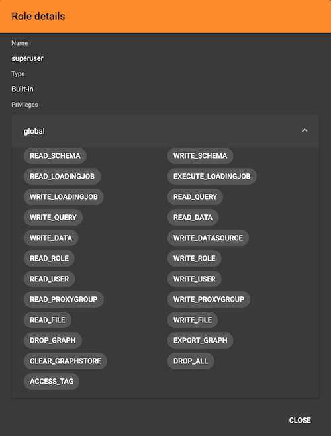Screen dimensions: 331x436
Task: Click the WRITE_QUERY privilege chip
Action: (x=54, y=217)
